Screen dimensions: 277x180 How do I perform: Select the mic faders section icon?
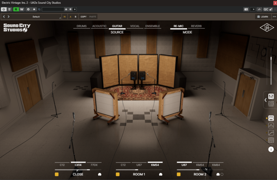click(x=271, y=118)
